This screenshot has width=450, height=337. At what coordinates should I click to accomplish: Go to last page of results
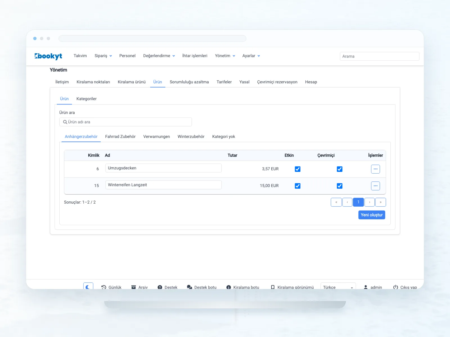pyautogui.click(x=381, y=202)
